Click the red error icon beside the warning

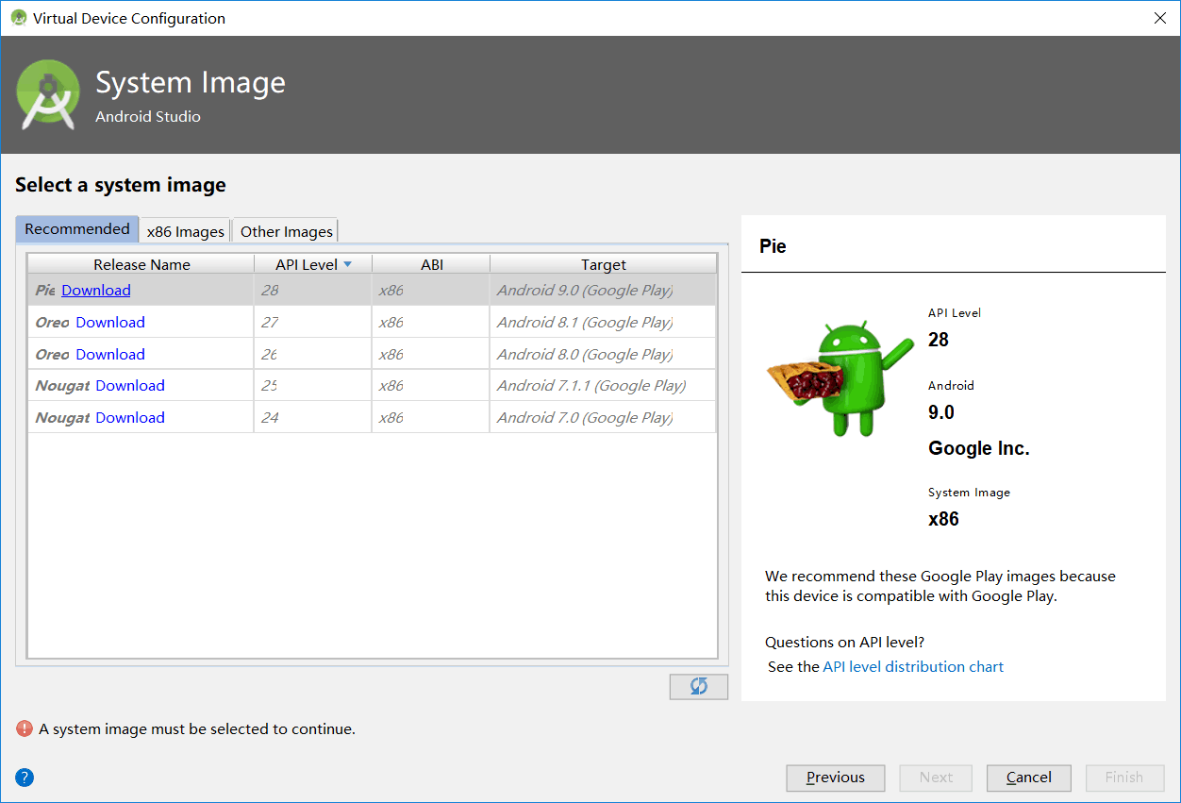[x=25, y=728]
